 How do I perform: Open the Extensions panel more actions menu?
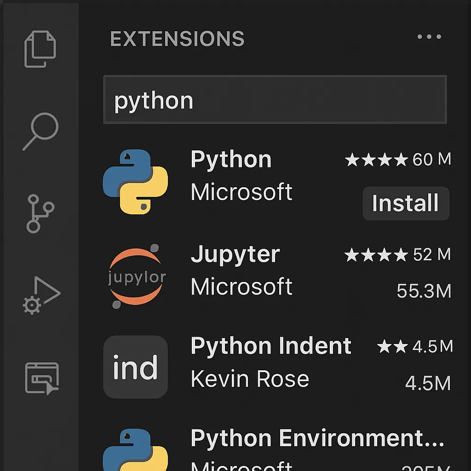click(x=429, y=37)
